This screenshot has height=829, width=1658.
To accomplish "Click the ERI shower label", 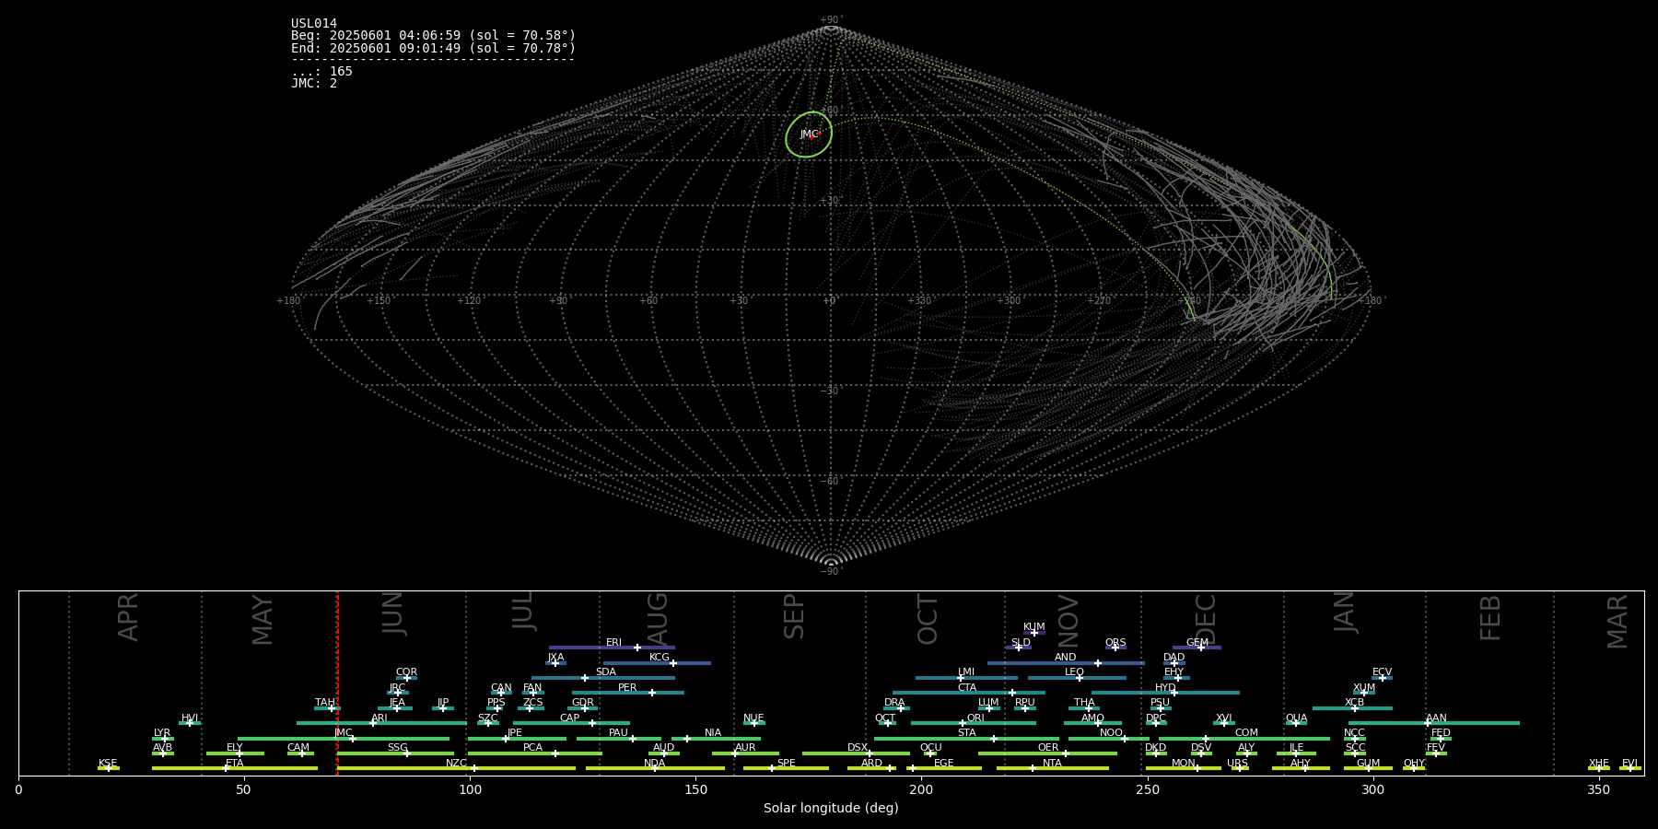I will click(x=613, y=643).
